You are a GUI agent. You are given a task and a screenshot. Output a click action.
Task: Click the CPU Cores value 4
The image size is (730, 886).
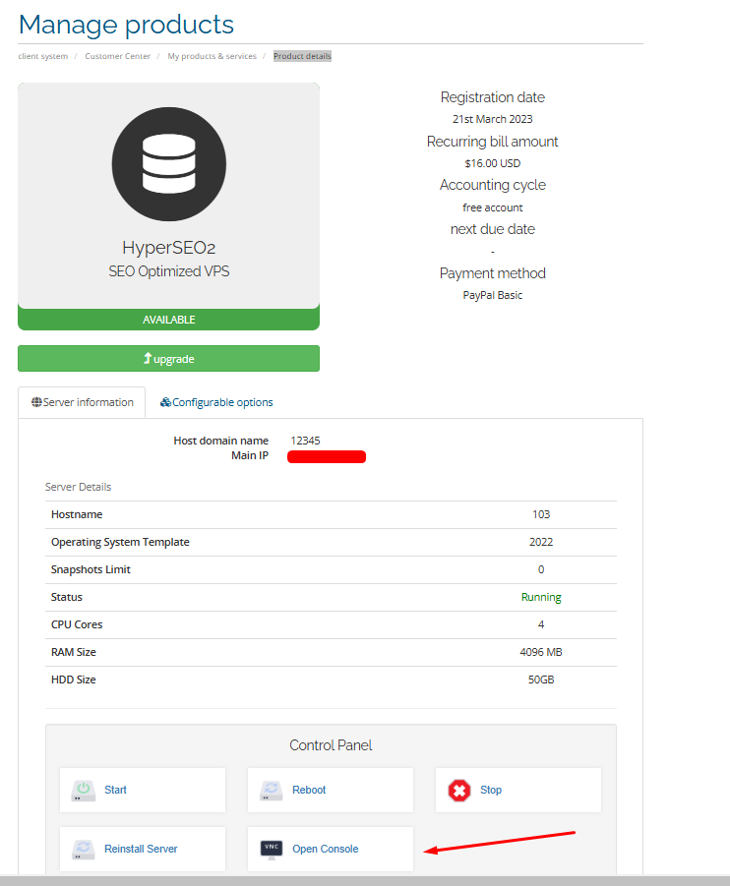click(541, 624)
